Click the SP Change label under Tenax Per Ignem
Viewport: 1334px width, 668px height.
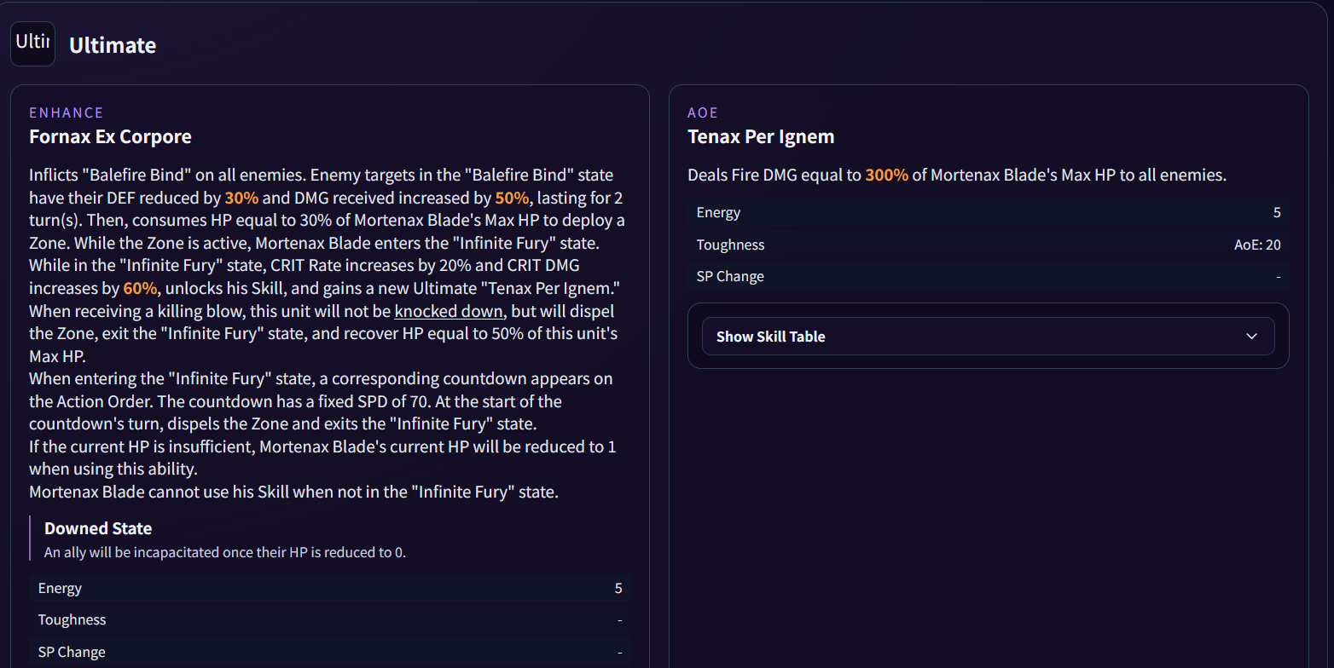tap(730, 276)
